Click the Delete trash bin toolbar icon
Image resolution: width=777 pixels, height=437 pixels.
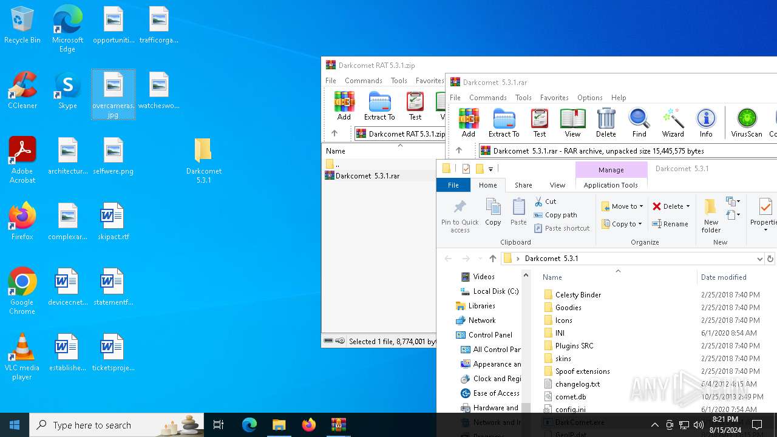click(x=606, y=123)
